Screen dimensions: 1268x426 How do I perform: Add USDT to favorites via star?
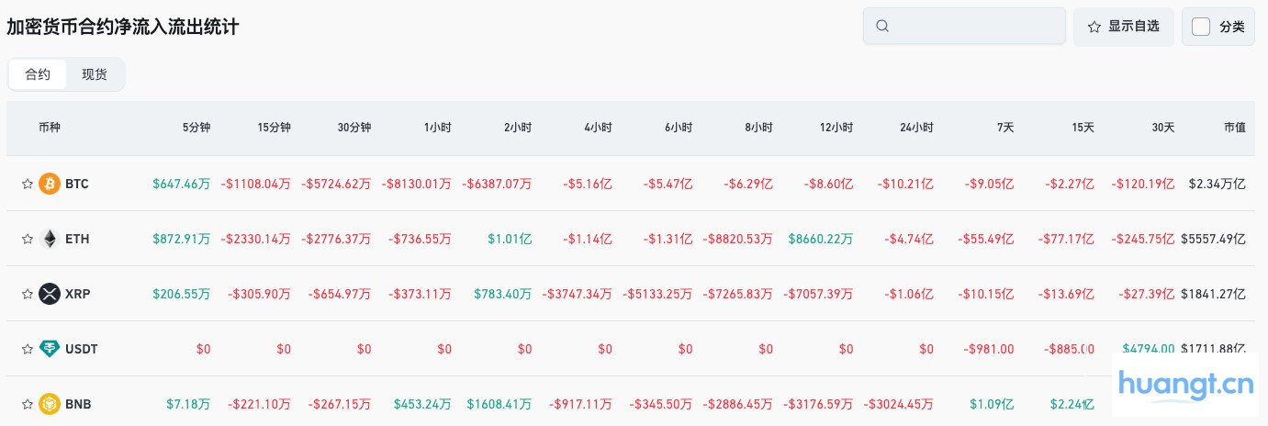pyautogui.click(x=28, y=349)
